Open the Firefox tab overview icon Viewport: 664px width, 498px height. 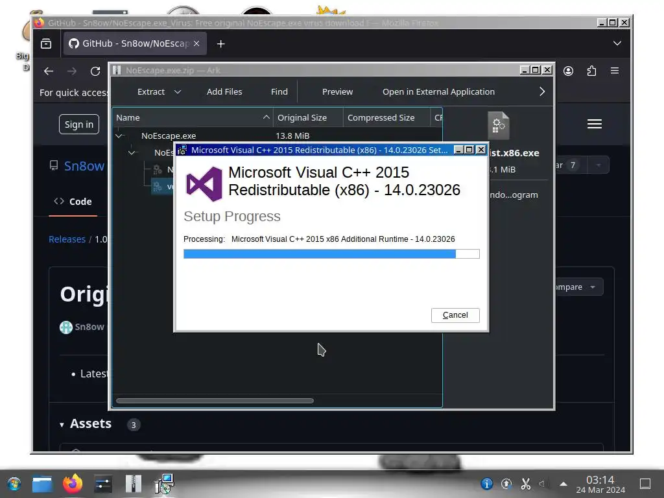click(x=46, y=43)
